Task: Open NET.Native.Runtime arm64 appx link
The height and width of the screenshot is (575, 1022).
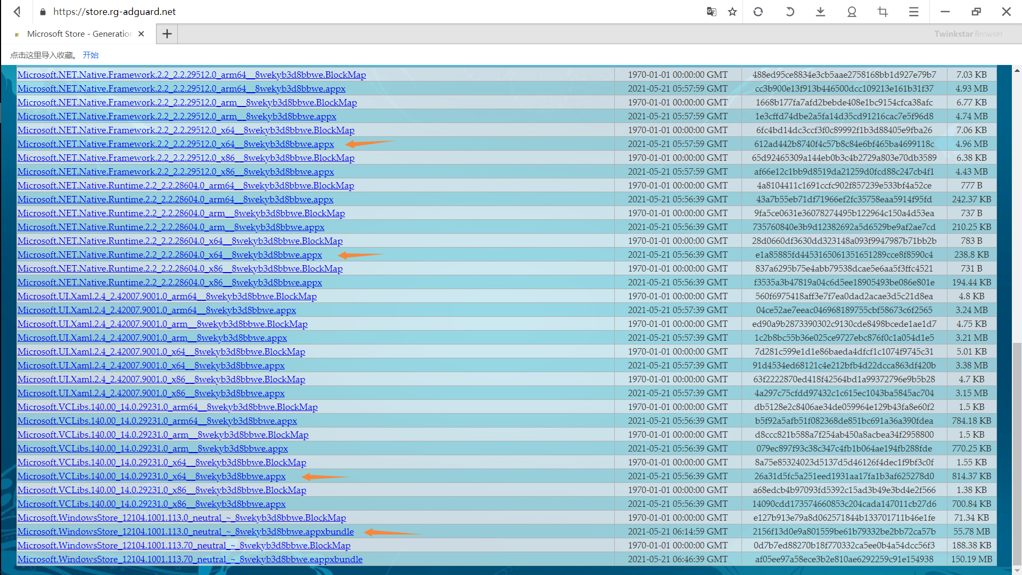Action: click(176, 199)
